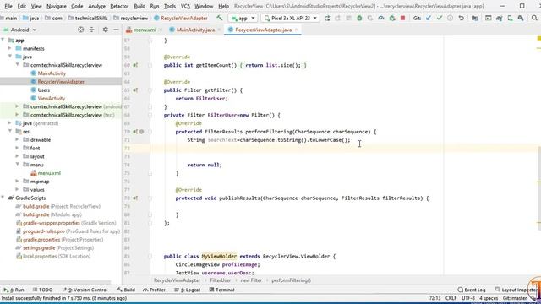Select MainActivity in project tree
The width and height of the screenshot is (541, 304).
tap(52, 73)
